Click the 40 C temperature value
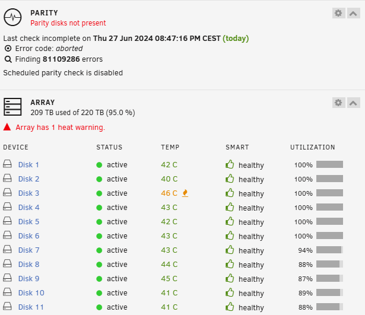365x315 pixels. click(x=169, y=179)
